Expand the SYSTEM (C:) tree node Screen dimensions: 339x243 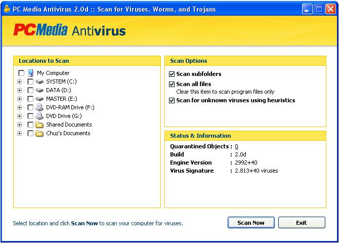[19, 82]
